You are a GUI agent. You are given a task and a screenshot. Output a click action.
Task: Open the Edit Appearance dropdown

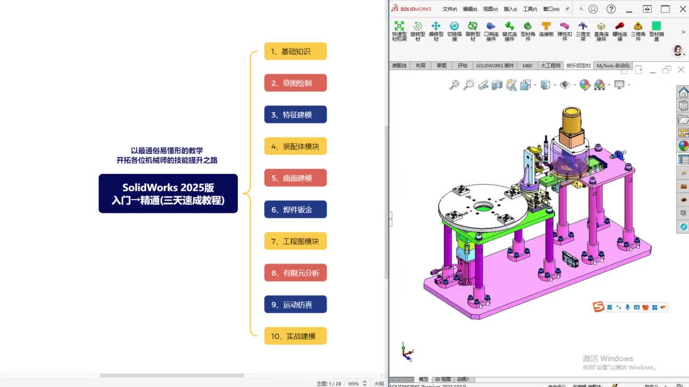click(x=585, y=85)
